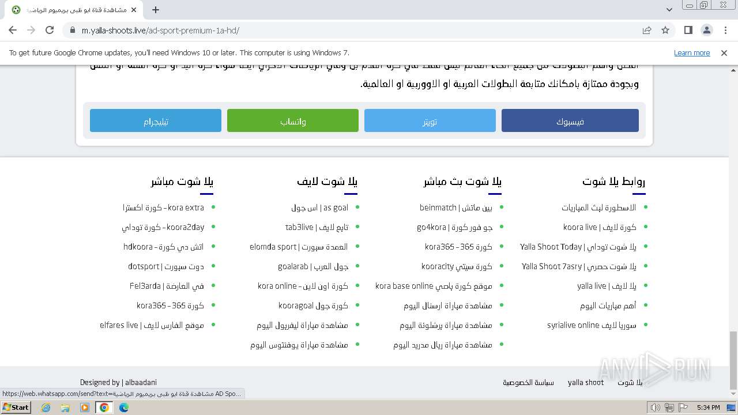
Task: Open the tab3live link
Action: (317, 227)
